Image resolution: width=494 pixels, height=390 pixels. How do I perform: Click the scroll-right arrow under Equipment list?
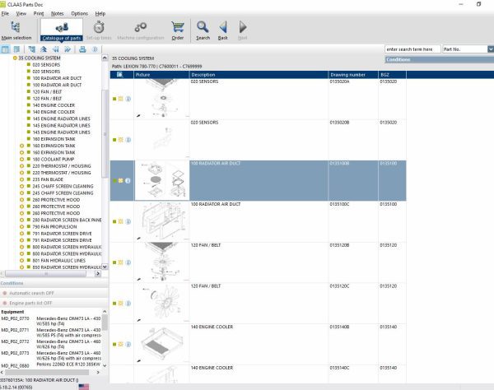[98, 373]
